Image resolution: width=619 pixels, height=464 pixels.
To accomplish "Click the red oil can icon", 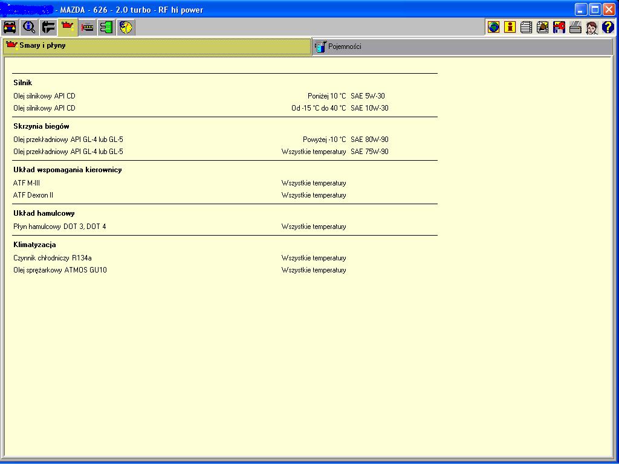I will click(68, 27).
